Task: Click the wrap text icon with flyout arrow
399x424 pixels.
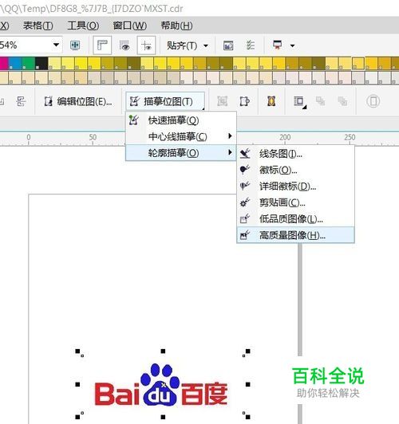Action: point(300,102)
